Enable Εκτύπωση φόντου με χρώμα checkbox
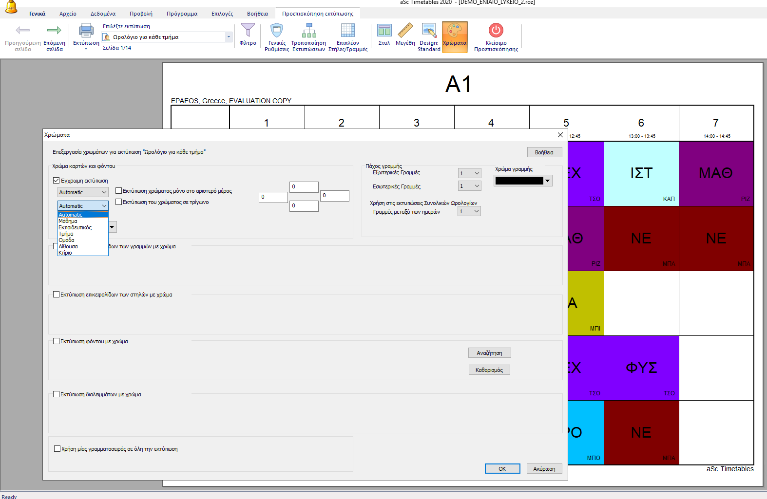Viewport: 767px width, 499px height. point(57,341)
